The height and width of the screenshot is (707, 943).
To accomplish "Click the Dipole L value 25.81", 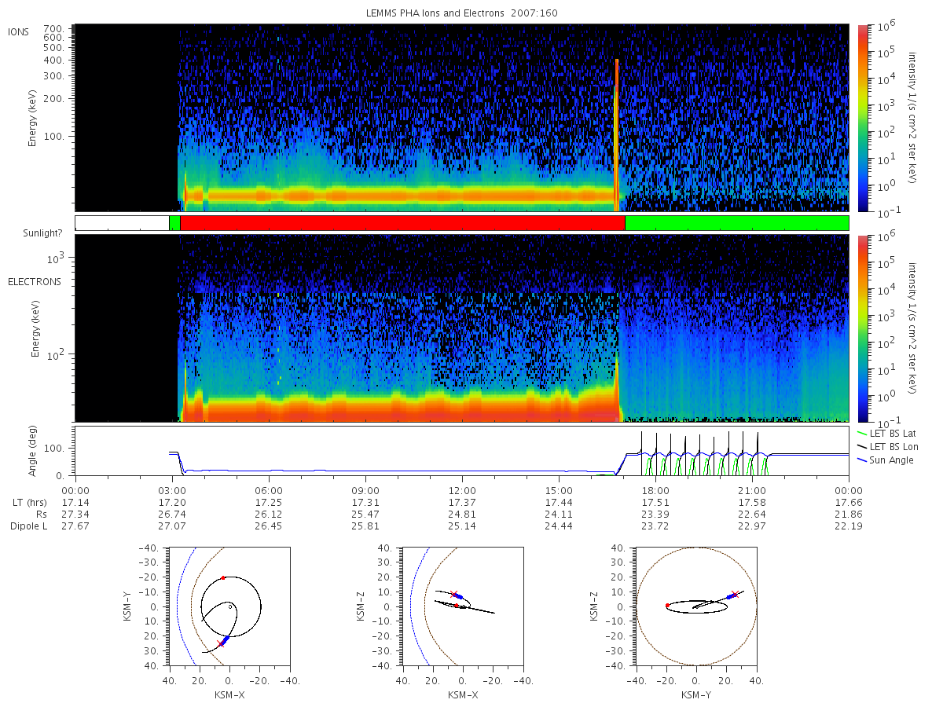I will (365, 526).
